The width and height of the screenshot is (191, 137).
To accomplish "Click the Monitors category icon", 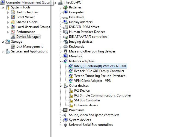I will pyautogui.click(x=65, y=56).
